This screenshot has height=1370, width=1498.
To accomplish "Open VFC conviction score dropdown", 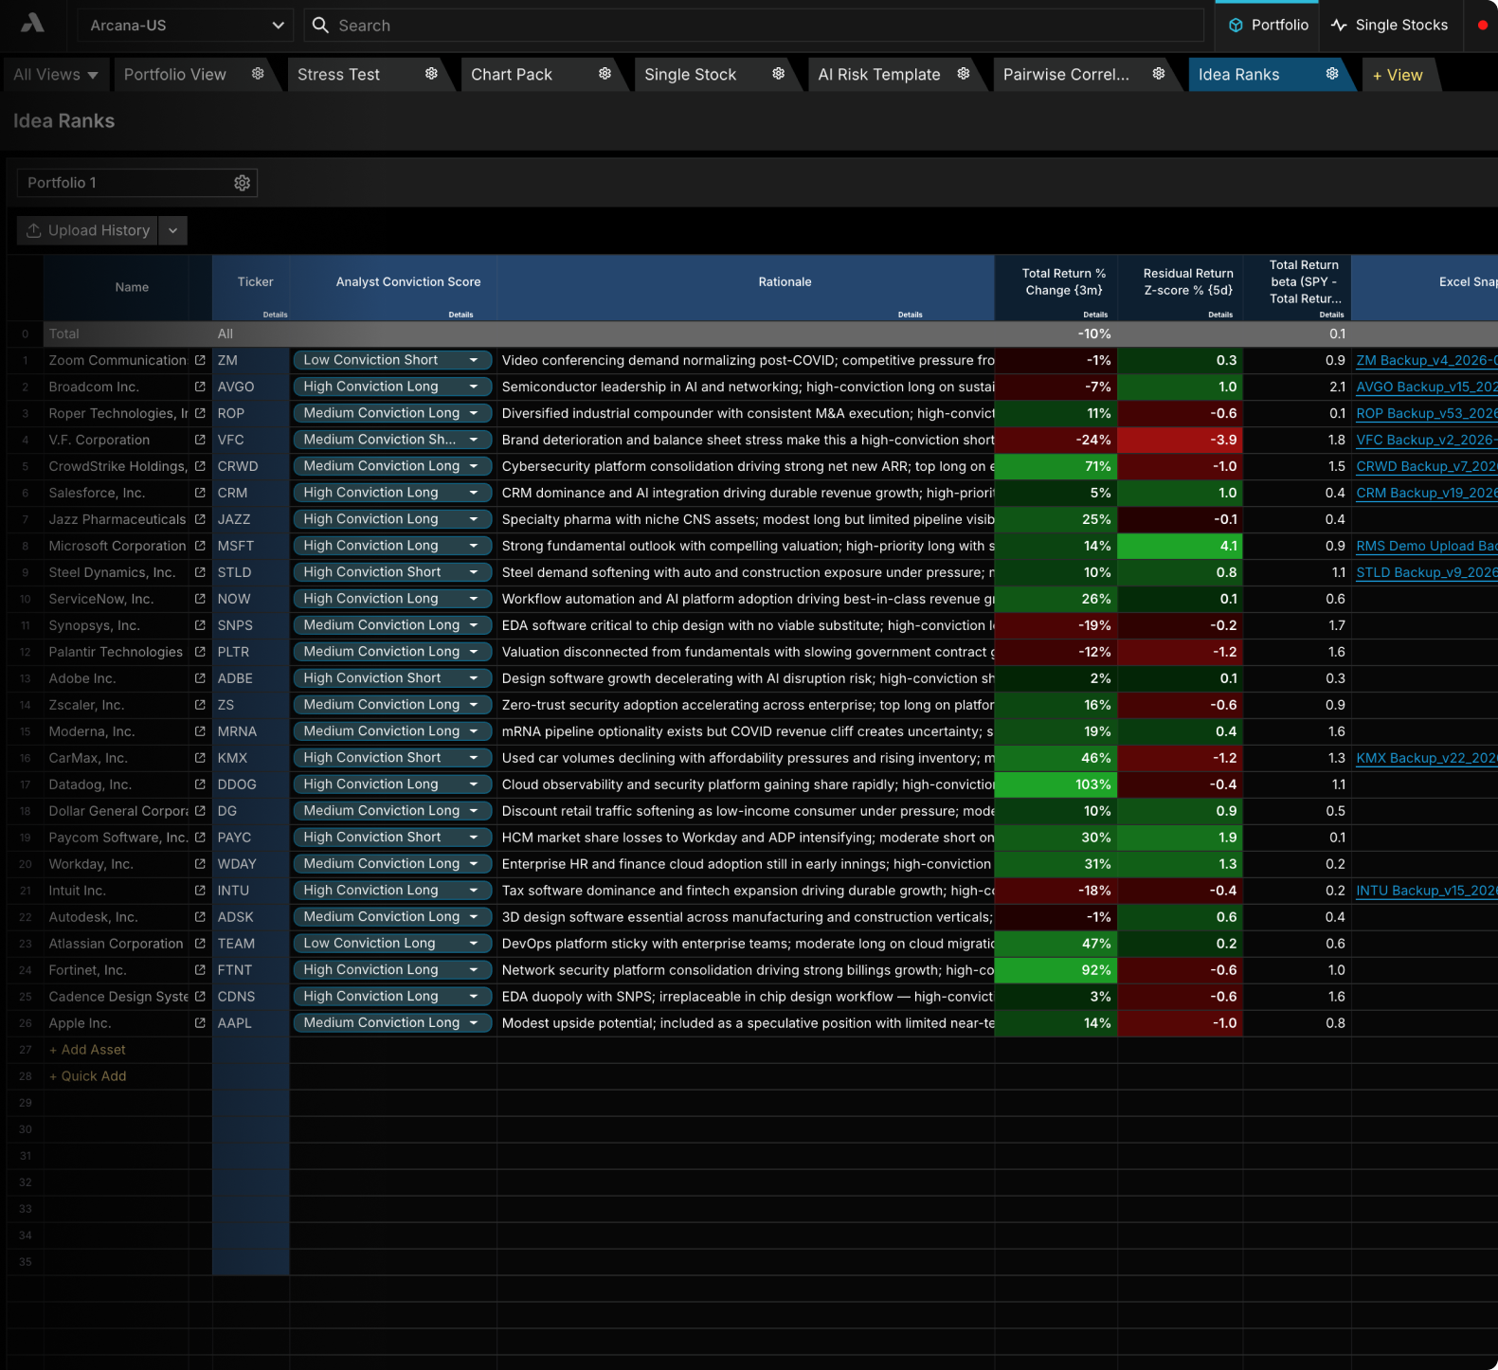I will pos(392,440).
